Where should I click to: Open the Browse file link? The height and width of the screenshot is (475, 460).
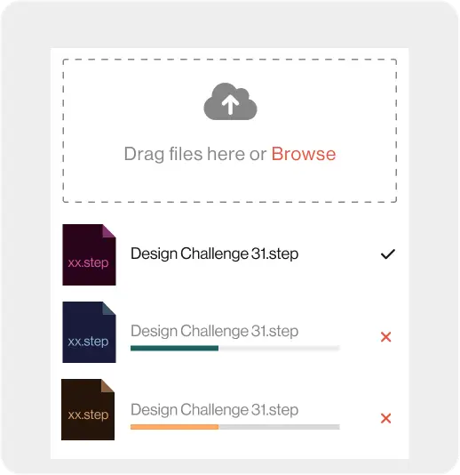(x=304, y=154)
